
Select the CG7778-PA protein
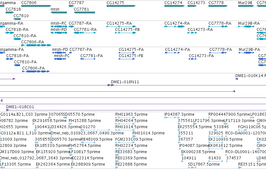click(218, 53)
